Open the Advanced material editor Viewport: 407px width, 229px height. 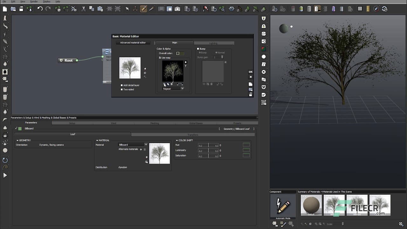133,43
